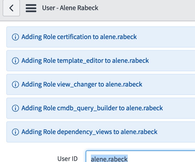The height and width of the screenshot is (162, 195).
Task: Click the highlighted alene.rabeck text in User ID
Action: (109, 159)
